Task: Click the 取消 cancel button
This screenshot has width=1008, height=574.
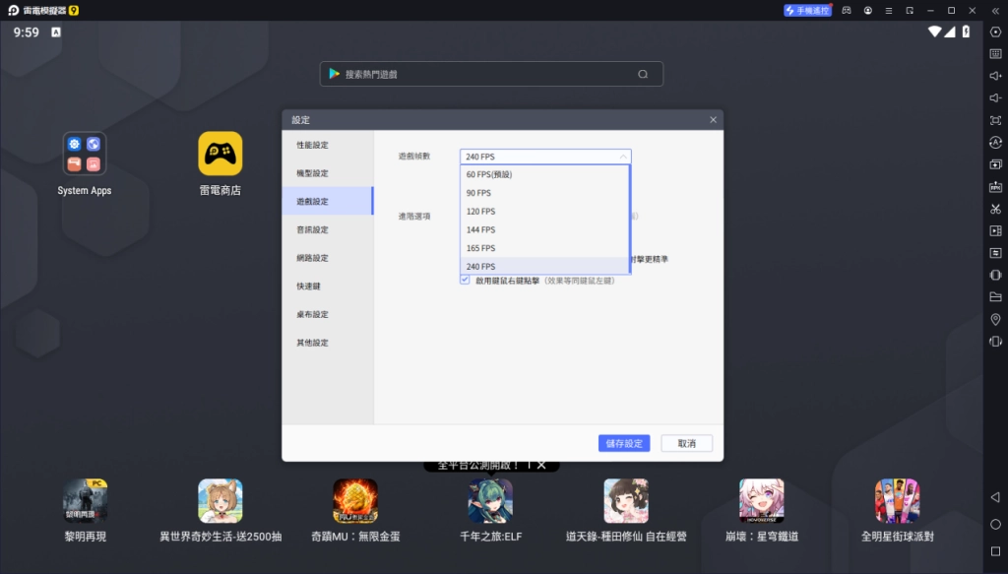Action: 686,444
